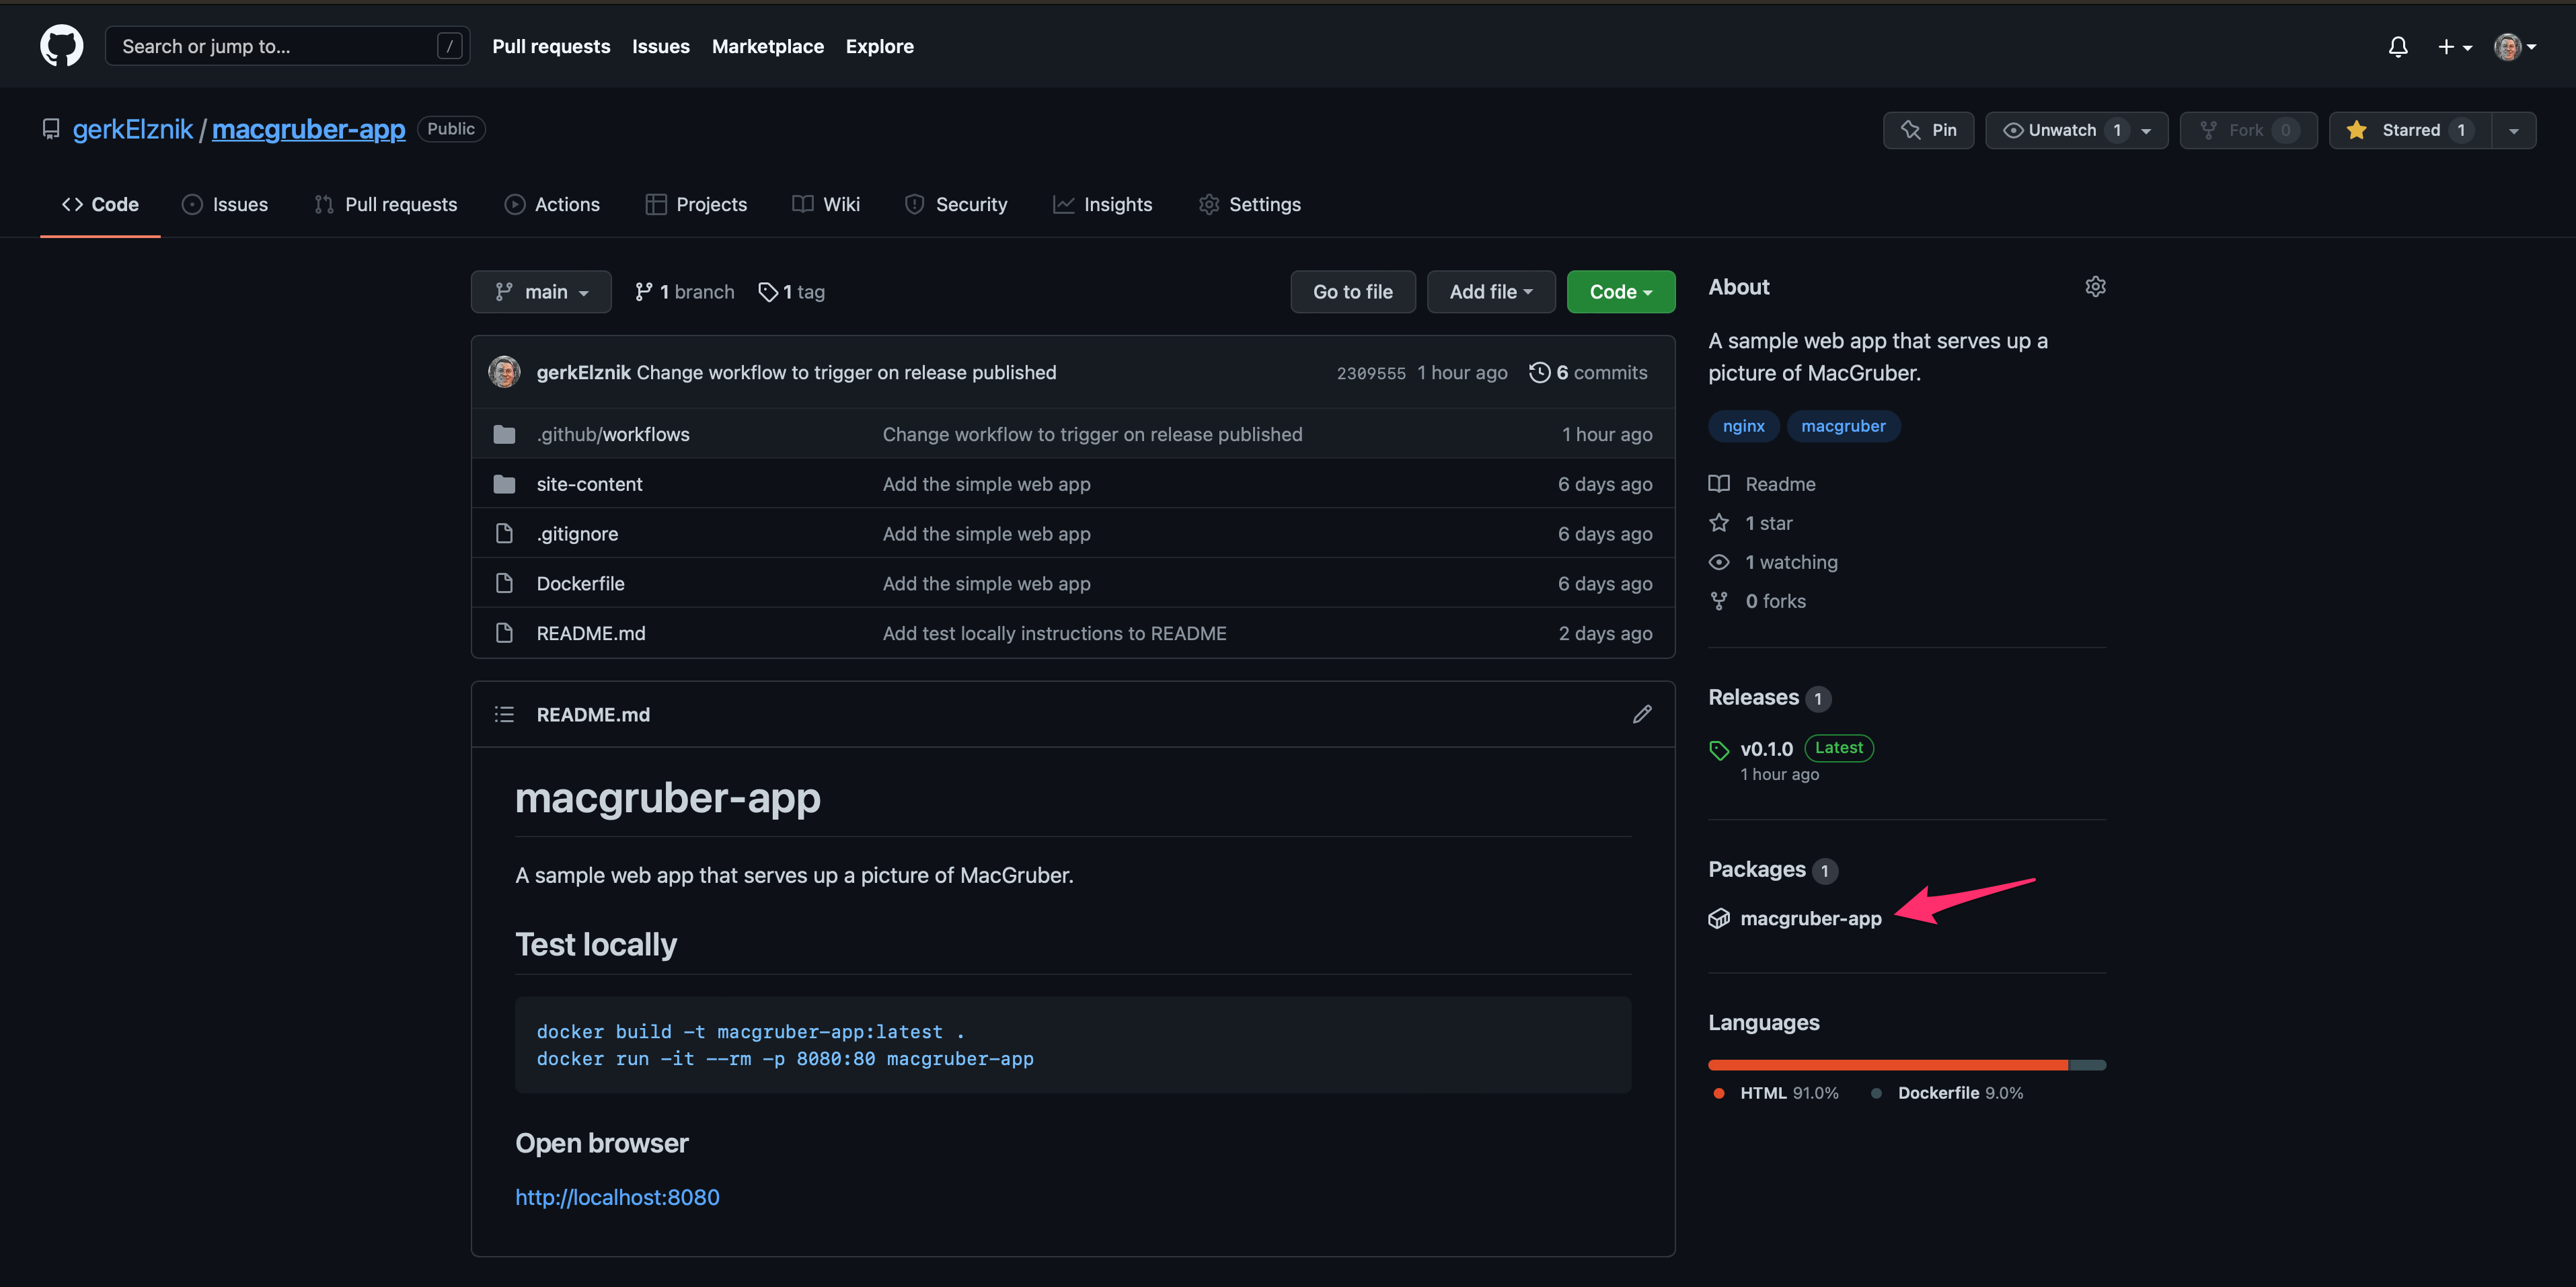Switch to the Issues repository tab

coord(225,204)
